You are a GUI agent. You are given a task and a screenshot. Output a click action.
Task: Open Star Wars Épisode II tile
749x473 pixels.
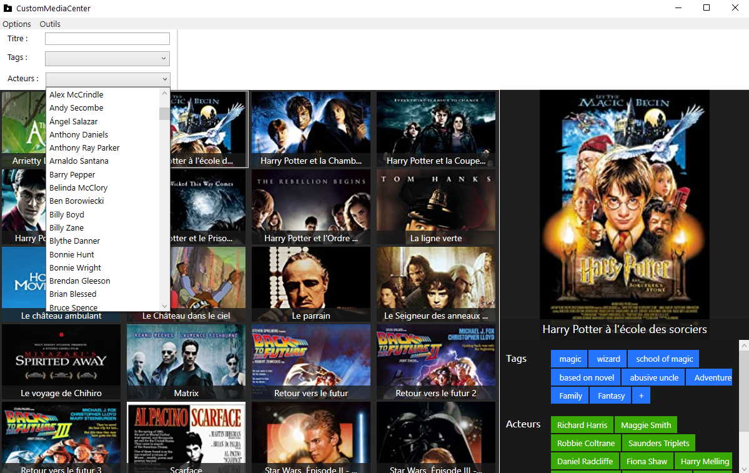(x=311, y=437)
